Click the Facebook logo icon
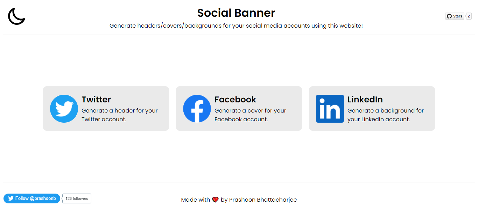 [x=197, y=108]
